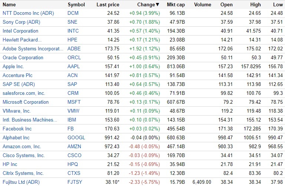Viewport: 285px width, 186px height.
Task: View Cisco Systems, Inc. details
Action: 24,156
